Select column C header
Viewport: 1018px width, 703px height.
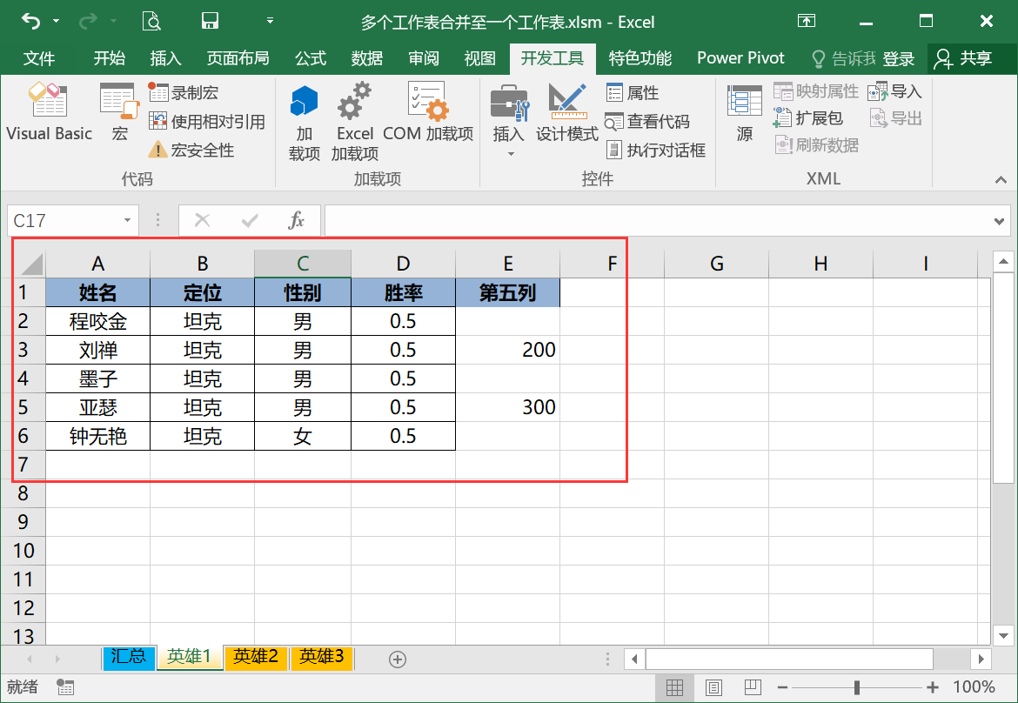click(x=303, y=264)
